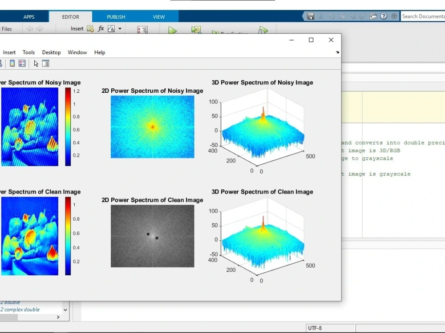Expand the variable list chevron at bottom left
Viewport: 445px width, 333px height.
[x=65, y=310]
